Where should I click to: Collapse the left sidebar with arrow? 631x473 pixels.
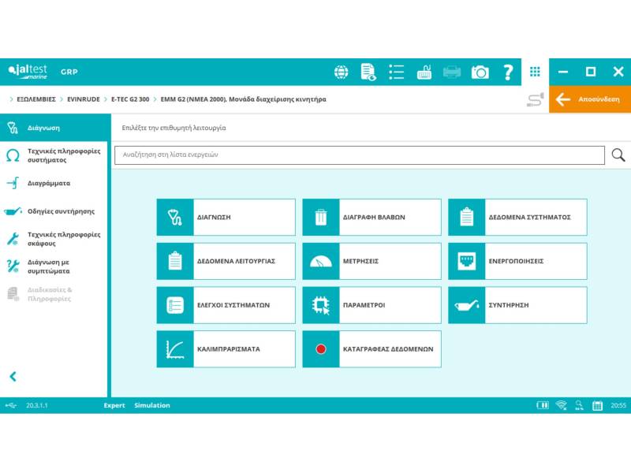coord(13,377)
